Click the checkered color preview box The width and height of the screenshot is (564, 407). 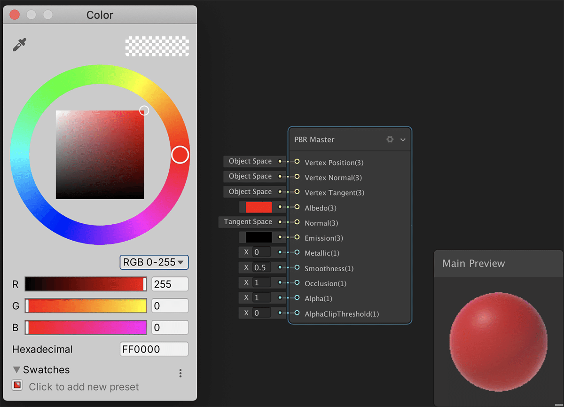(157, 47)
